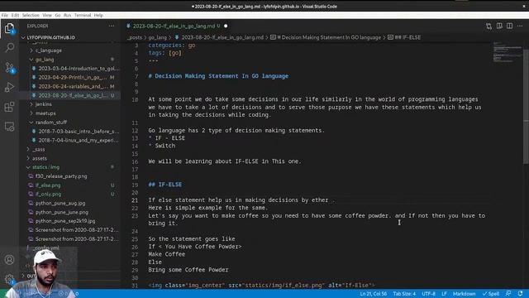Open the Help menu

pos(98,15)
